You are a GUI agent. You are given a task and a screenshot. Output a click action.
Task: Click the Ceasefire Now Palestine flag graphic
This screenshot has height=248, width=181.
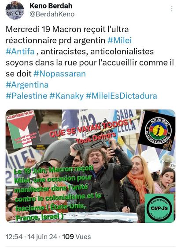point(23,129)
